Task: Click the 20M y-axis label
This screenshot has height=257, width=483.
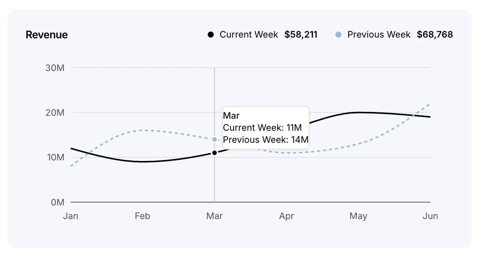Action: 55,113
